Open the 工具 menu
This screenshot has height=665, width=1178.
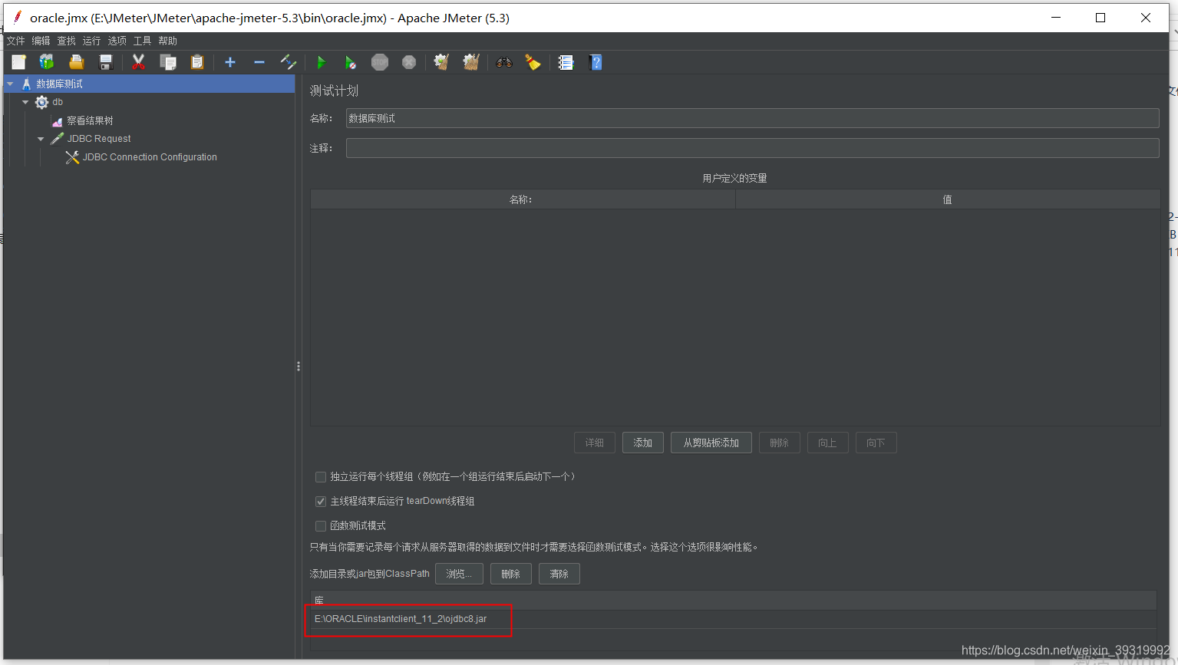[142, 41]
